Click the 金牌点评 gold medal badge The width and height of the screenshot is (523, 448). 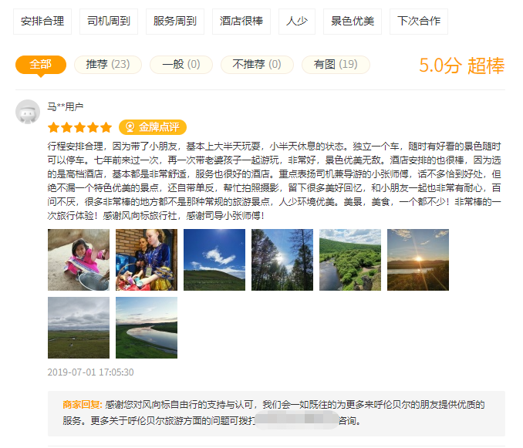[153, 127]
